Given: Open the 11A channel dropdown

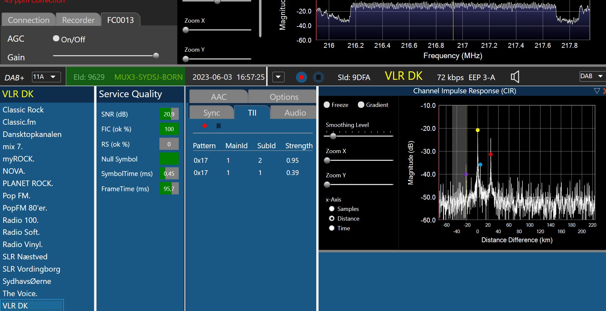Looking at the screenshot, I should [46, 77].
